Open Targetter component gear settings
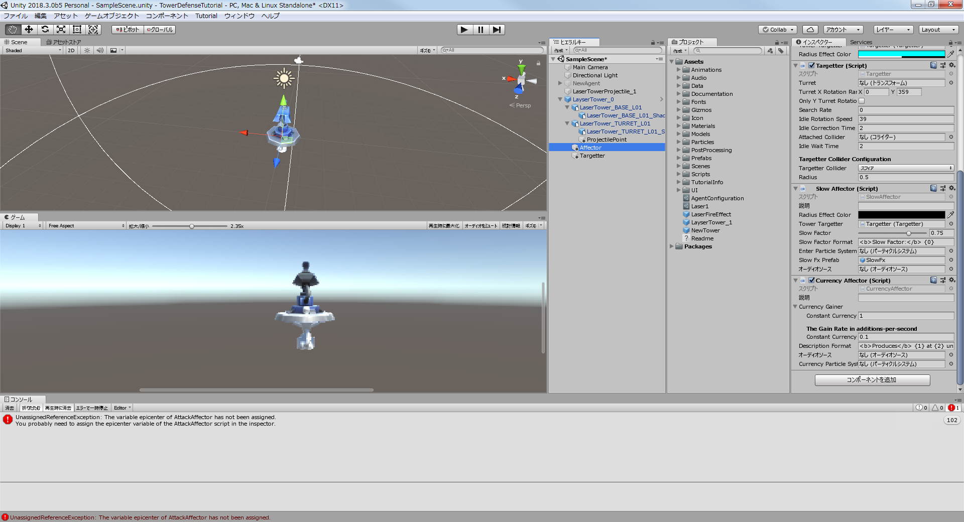The width and height of the screenshot is (964, 522). 952,65
